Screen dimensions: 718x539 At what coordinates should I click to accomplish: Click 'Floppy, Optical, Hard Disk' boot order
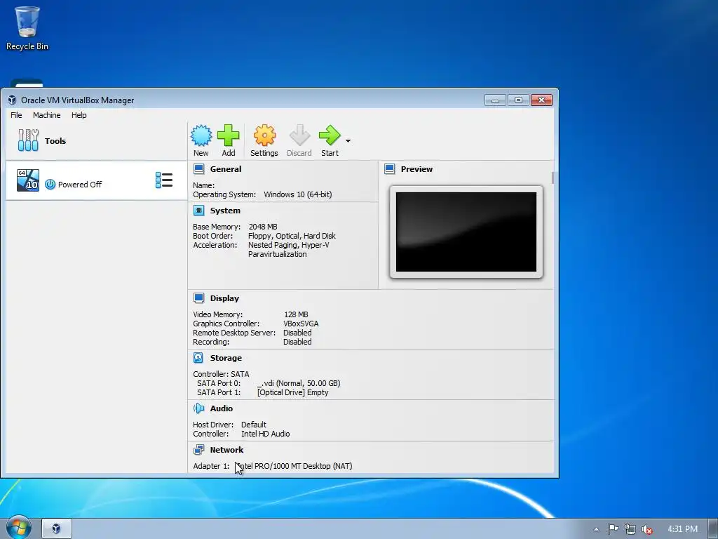(x=292, y=236)
